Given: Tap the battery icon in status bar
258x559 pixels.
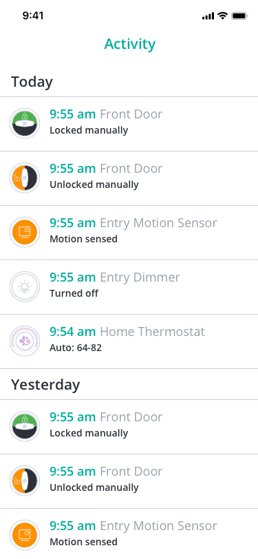Looking at the screenshot, I should [x=239, y=16].
